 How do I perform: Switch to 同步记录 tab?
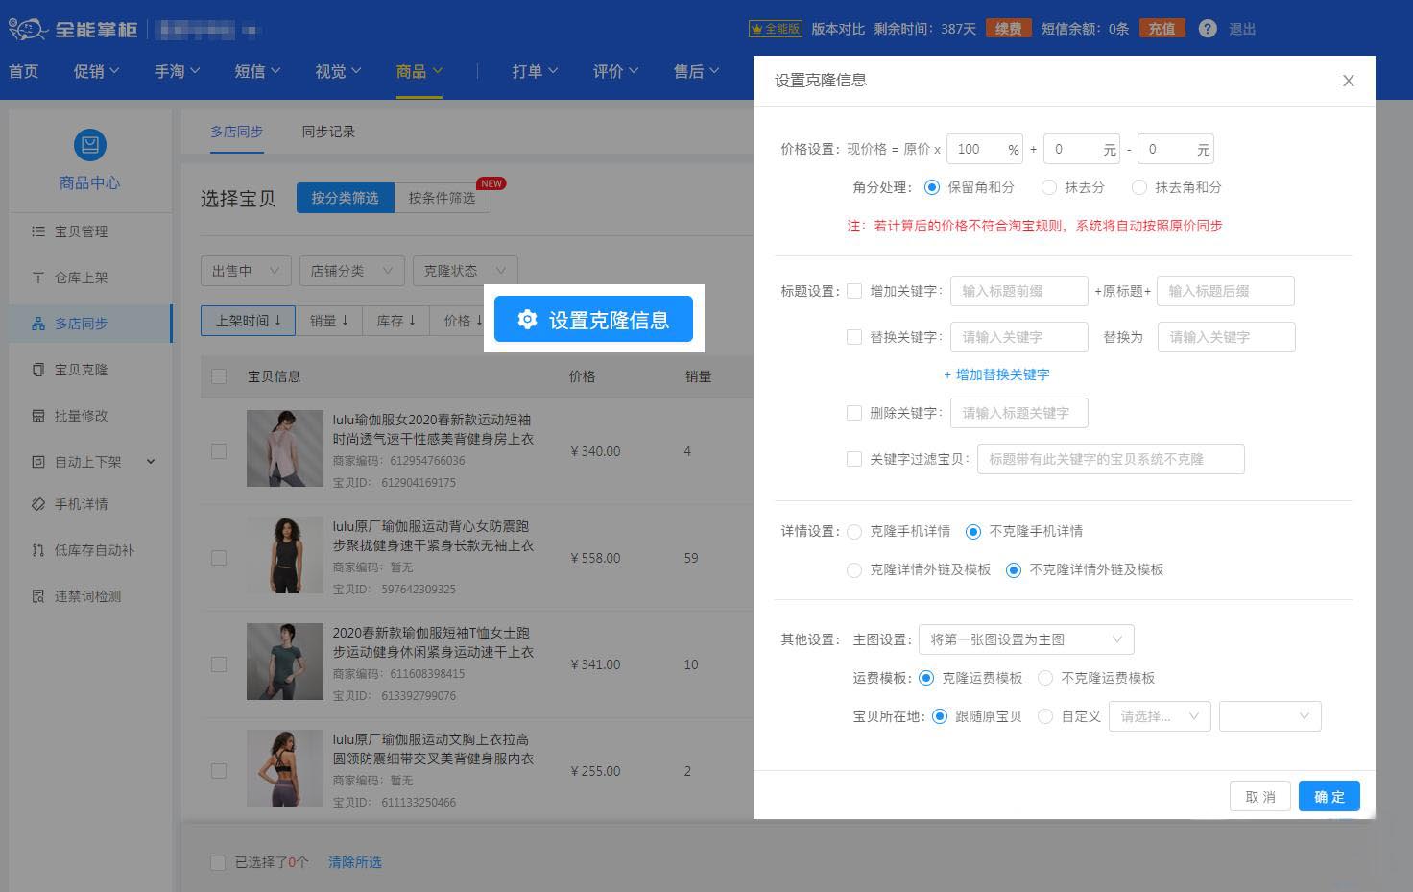(x=328, y=132)
